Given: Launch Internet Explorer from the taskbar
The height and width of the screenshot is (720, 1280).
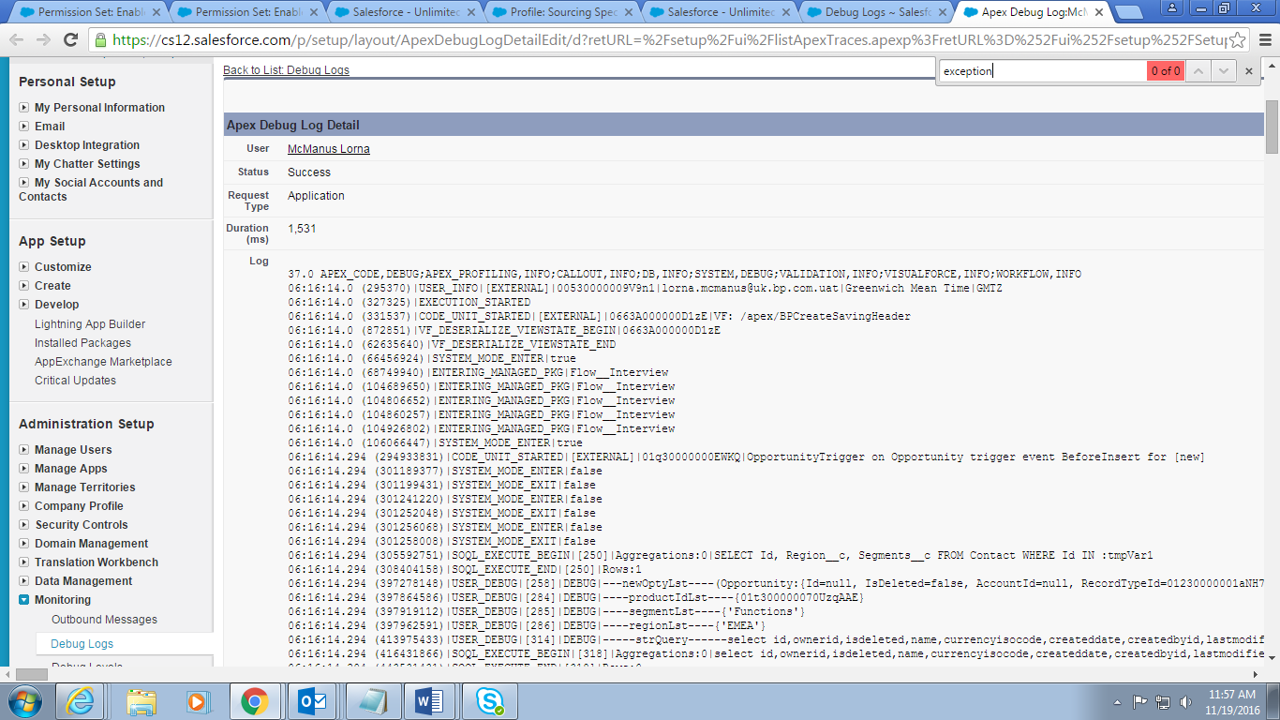Looking at the screenshot, I should tap(81, 701).
